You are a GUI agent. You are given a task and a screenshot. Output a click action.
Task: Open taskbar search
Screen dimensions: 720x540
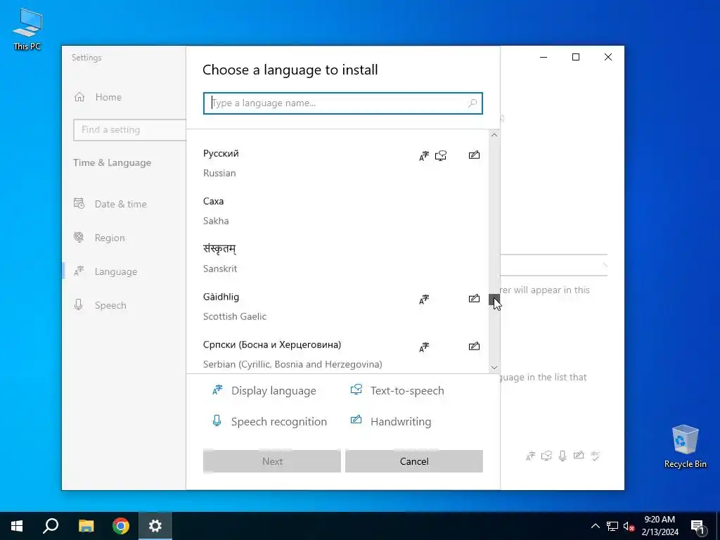click(x=51, y=526)
